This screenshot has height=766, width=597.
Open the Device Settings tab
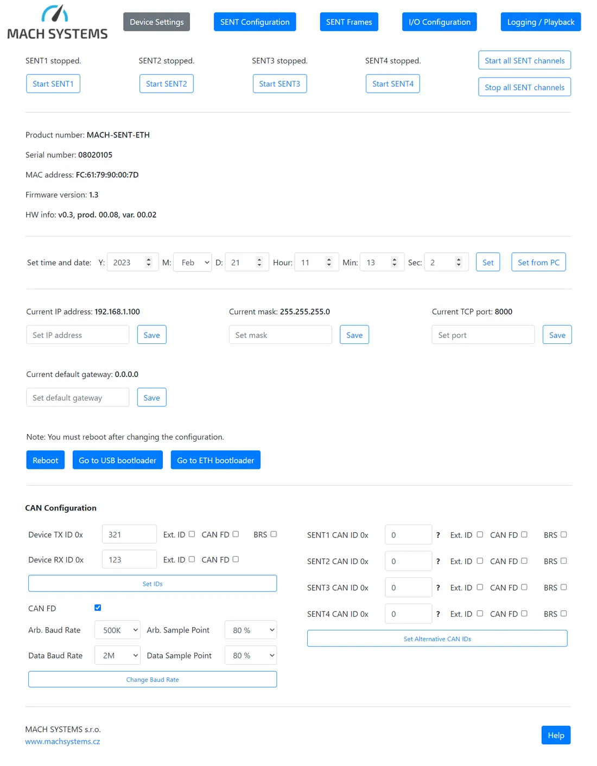157,22
